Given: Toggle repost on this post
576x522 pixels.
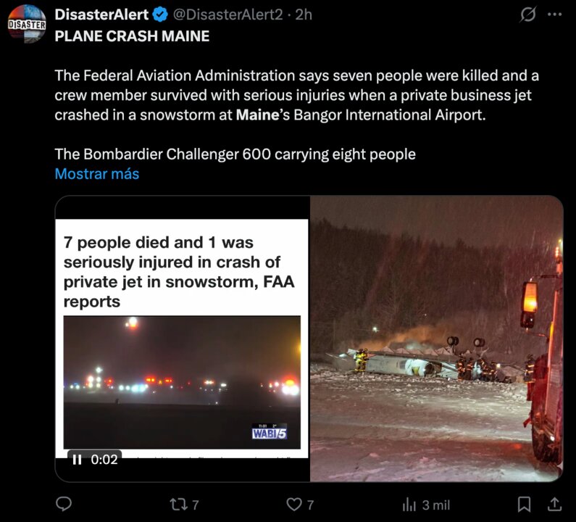Looking at the screenshot, I should click(178, 504).
